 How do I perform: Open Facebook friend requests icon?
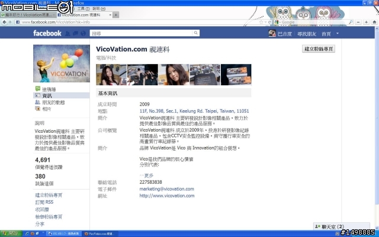68,33
